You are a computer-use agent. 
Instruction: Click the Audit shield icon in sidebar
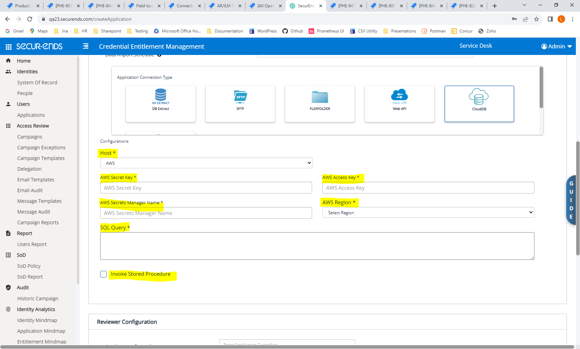coord(8,287)
